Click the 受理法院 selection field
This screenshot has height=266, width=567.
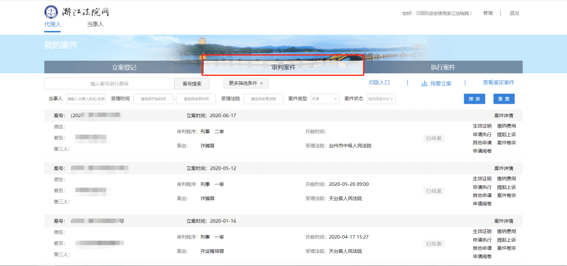pos(263,99)
